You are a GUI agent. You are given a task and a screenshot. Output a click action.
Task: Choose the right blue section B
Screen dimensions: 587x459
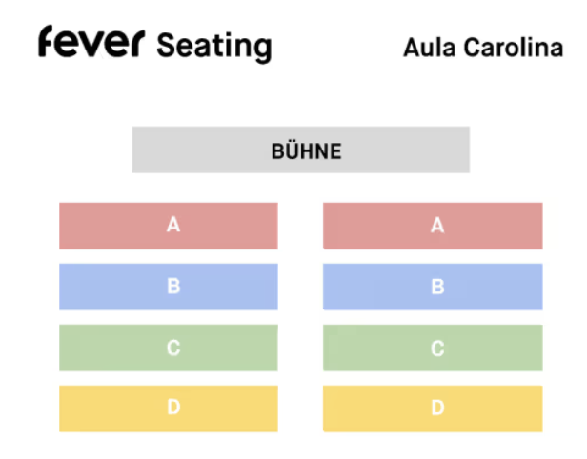pyautogui.click(x=433, y=287)
